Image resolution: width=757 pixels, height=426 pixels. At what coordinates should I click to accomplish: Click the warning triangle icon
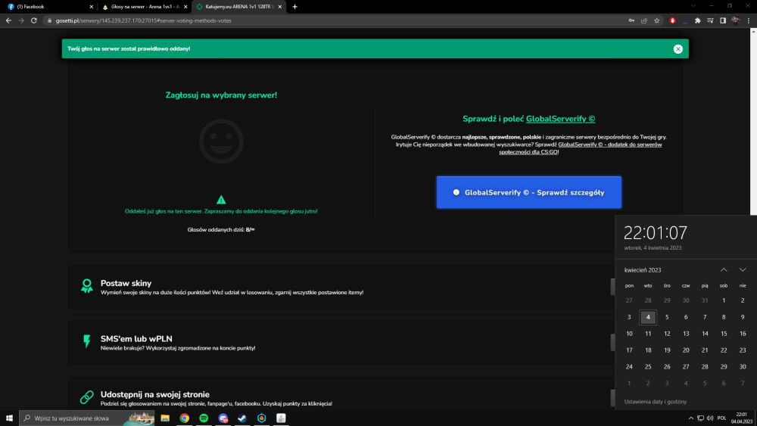click(x=221, y=200)
